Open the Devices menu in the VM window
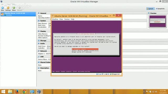168x94 pixels. coord(67,19)
